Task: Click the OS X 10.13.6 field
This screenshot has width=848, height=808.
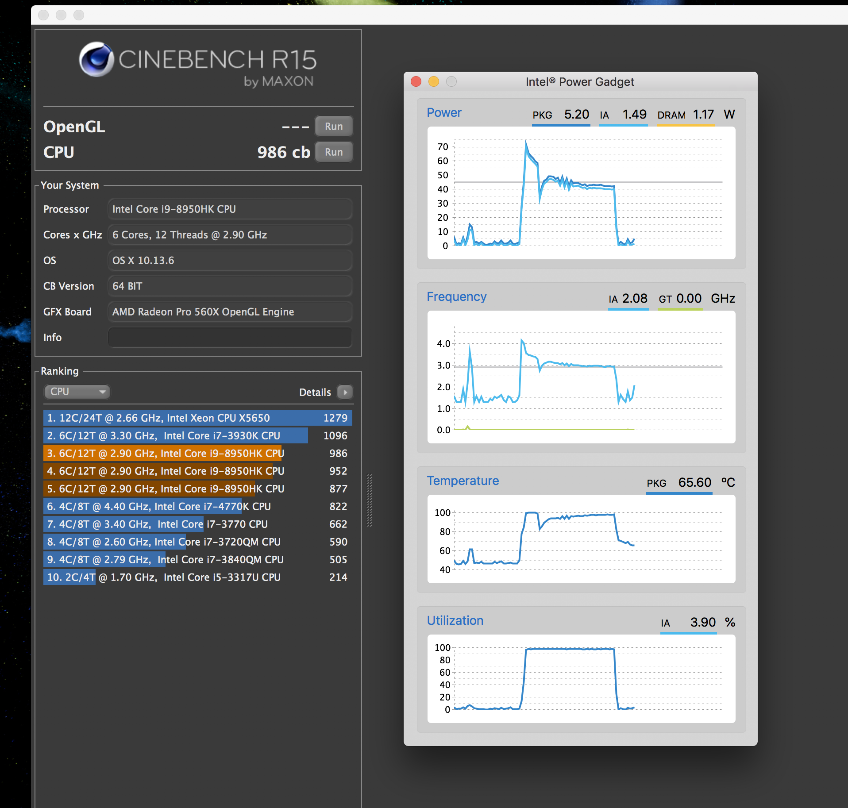Action: point(230,261)
